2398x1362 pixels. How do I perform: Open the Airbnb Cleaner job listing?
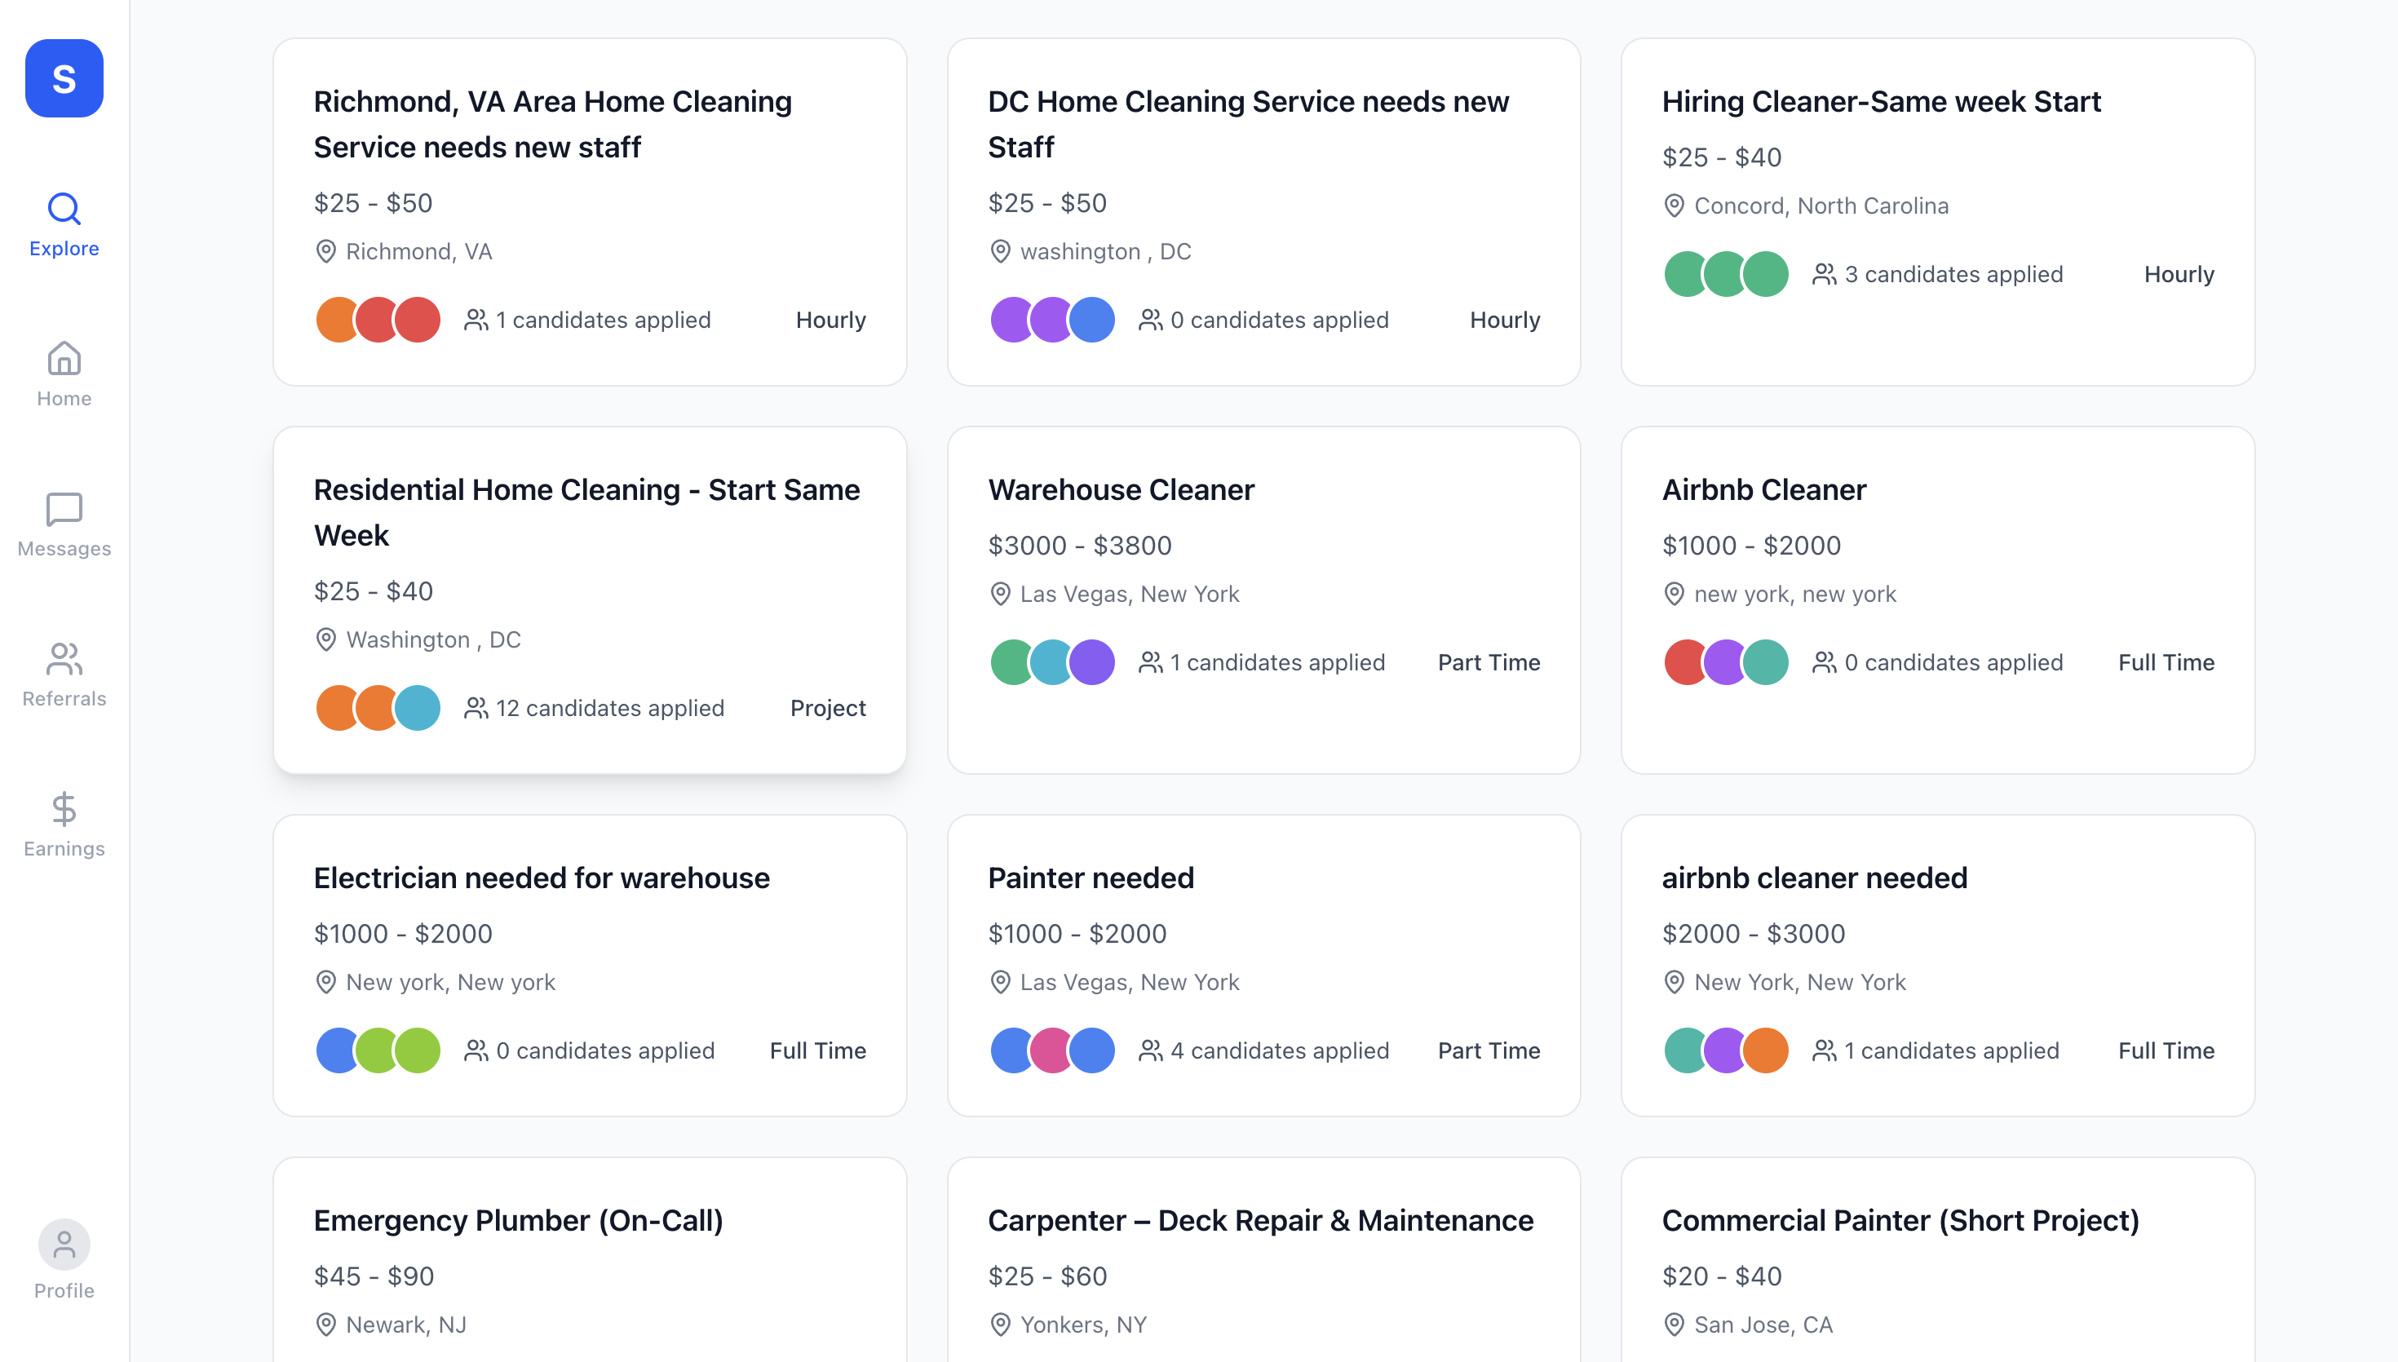pyautogui.click(x=1938, y=599)
